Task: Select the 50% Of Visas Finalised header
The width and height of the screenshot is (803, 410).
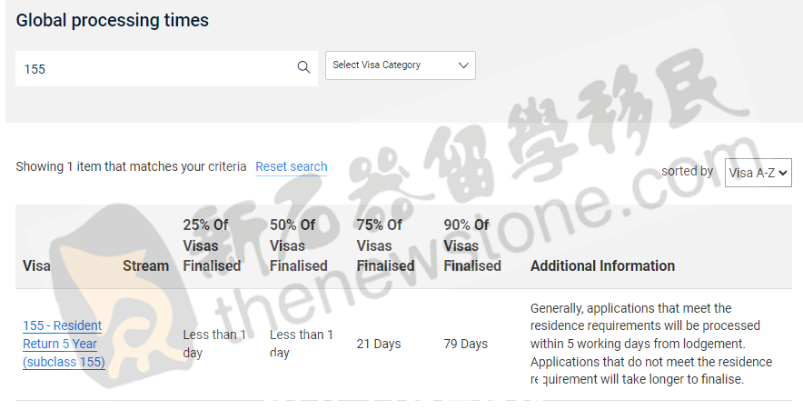Action: tap(299, 245)
